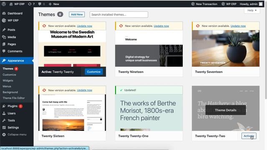This screenshot has height=150, width=267.
Task: Go to Dashboard in the sidebar
Action: 15,13
